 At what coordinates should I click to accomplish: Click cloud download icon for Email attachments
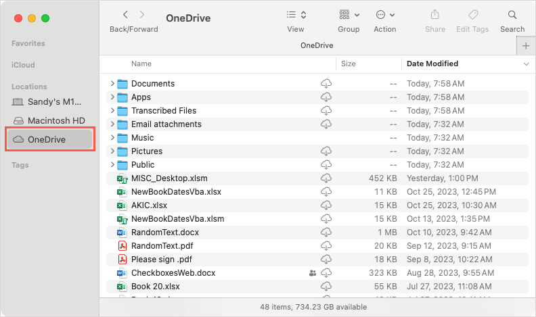326,124
